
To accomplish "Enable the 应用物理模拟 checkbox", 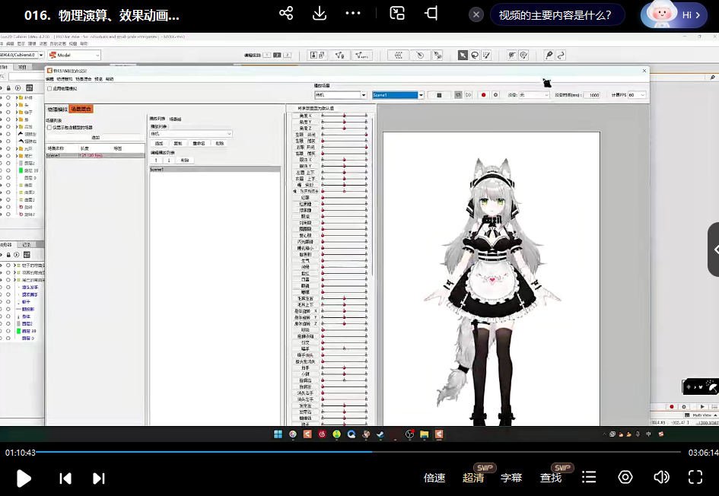I will (49, 88).
